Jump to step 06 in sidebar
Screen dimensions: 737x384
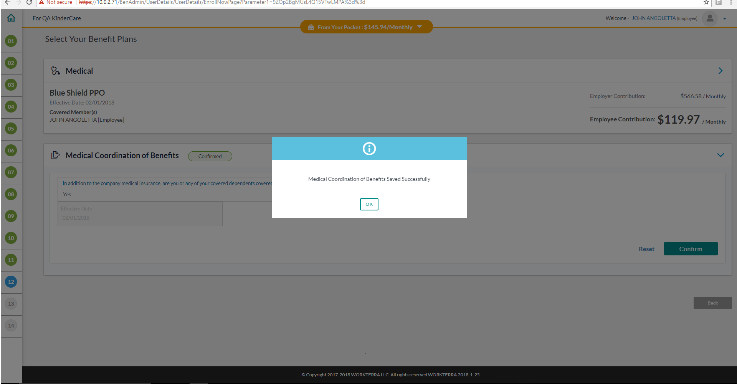11,151
